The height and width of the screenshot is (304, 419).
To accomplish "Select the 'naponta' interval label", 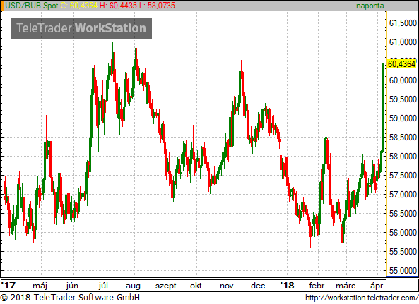I will tap(370, 6).
